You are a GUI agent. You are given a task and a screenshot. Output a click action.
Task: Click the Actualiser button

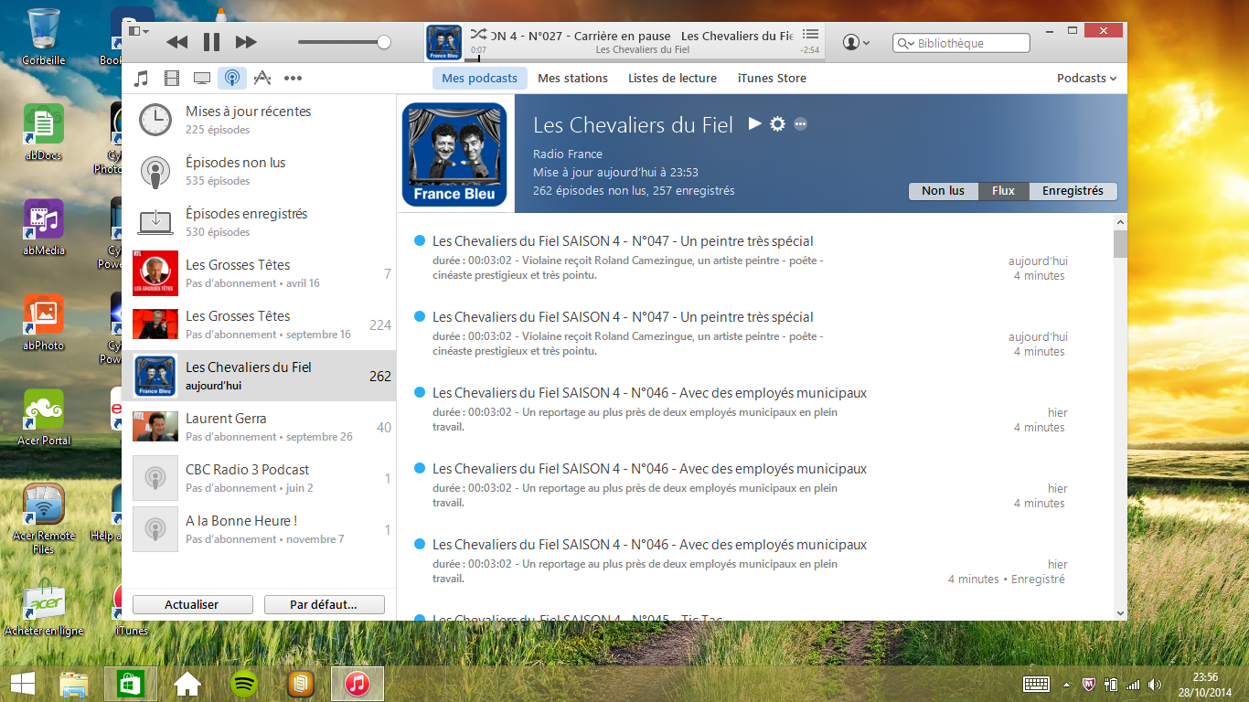point(192,604)
